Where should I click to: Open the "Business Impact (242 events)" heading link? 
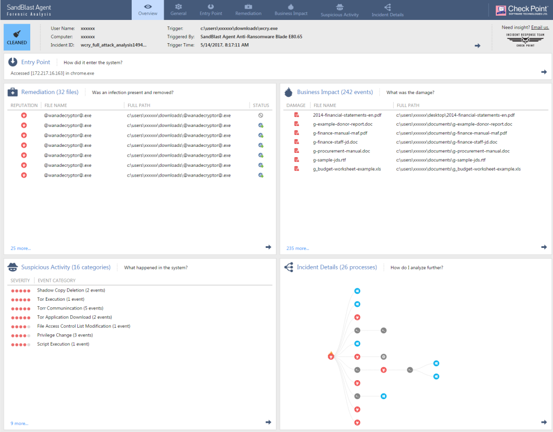tap(335, 92)
